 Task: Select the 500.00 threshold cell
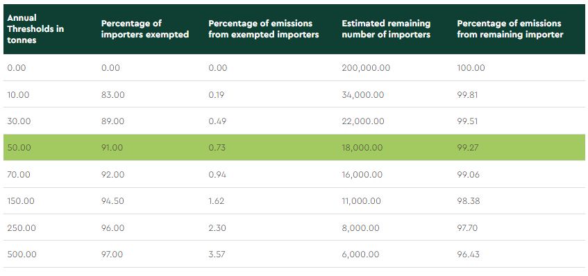[x=22, y=255]
